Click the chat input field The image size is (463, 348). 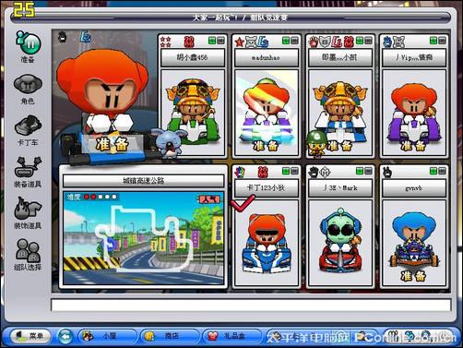tap(251, 305)
